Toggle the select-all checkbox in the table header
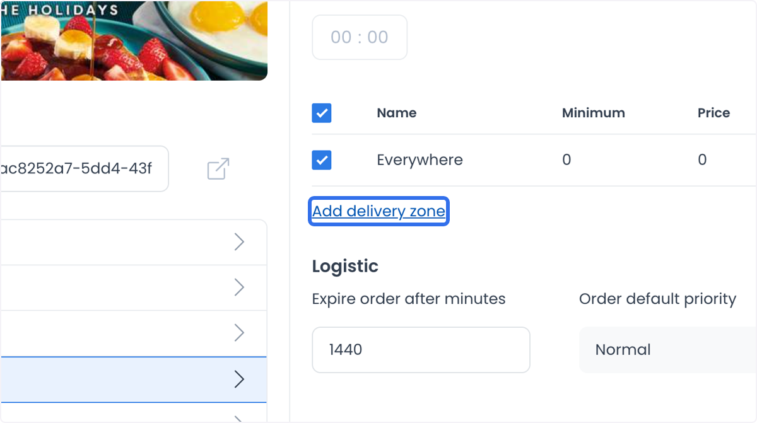This screenshot has height=423, width=757. point(322,113)
